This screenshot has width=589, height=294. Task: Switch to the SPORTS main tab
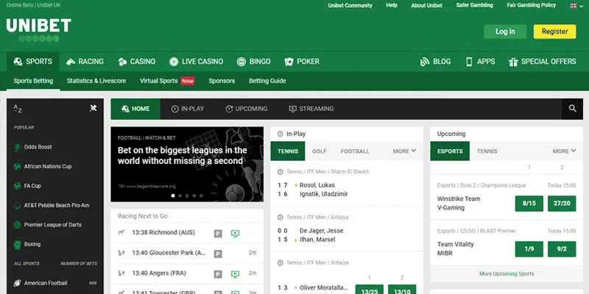pos(32,62)
